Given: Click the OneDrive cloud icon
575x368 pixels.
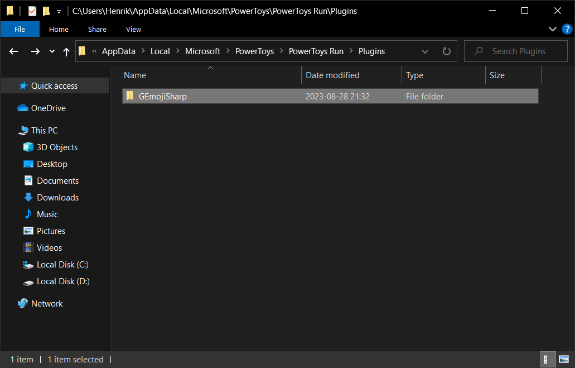Looking at the screenshot, I should tap(23, 108).
